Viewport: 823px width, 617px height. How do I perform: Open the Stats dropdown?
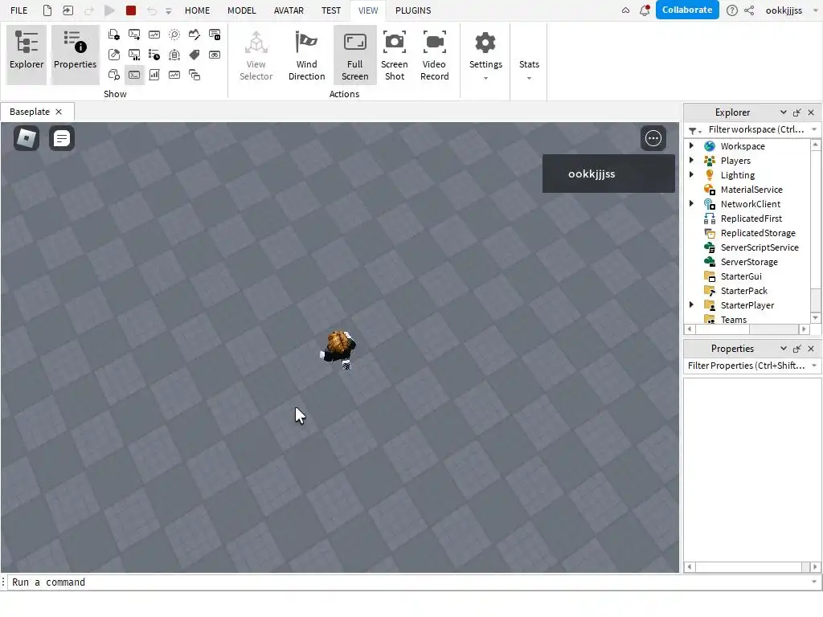529,68
